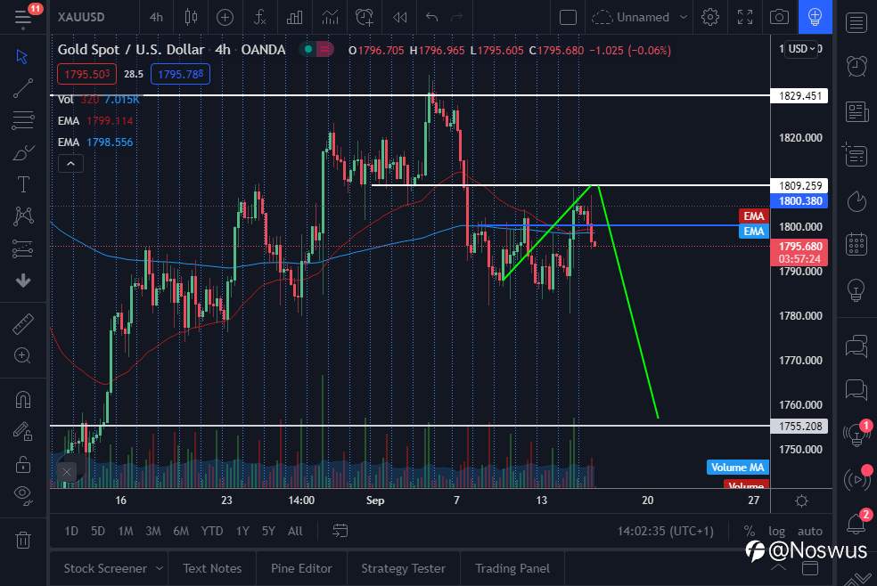This screenshot has height=586, width=877.
Task: Select the 1D date range
Action: (x=71, y=531)
